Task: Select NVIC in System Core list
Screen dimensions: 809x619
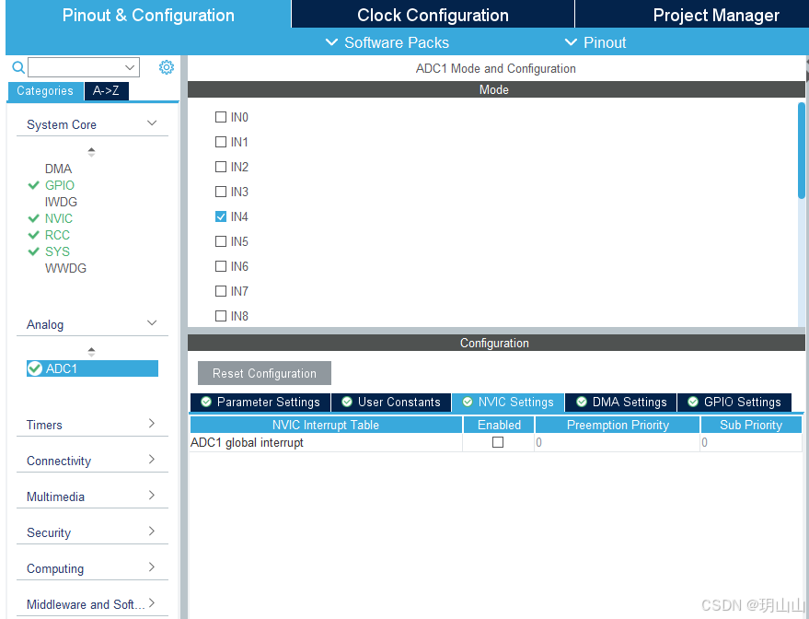Action: pyautogui.click(x=59, y=218)
